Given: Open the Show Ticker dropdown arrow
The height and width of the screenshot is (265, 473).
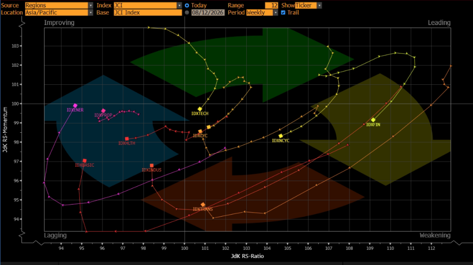Looking at the screenshot, I should 320,6.
